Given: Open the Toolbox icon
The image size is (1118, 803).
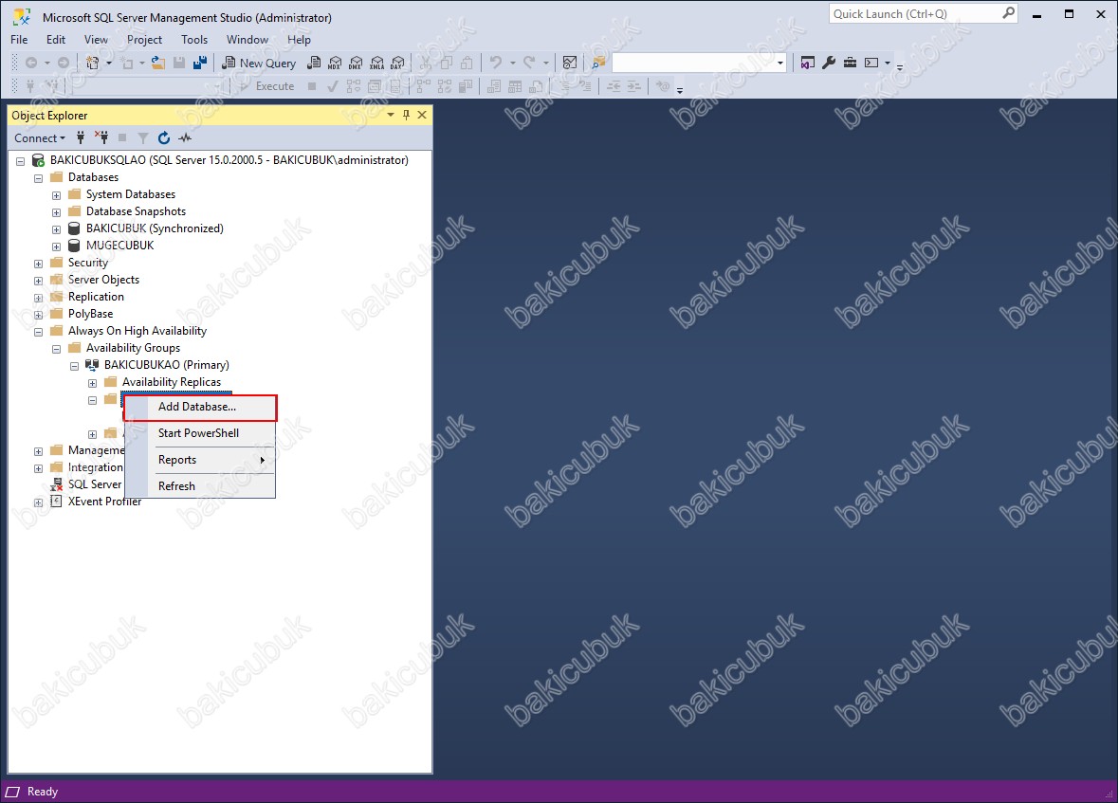Looking at the screenshot, I should pos(850,63).
